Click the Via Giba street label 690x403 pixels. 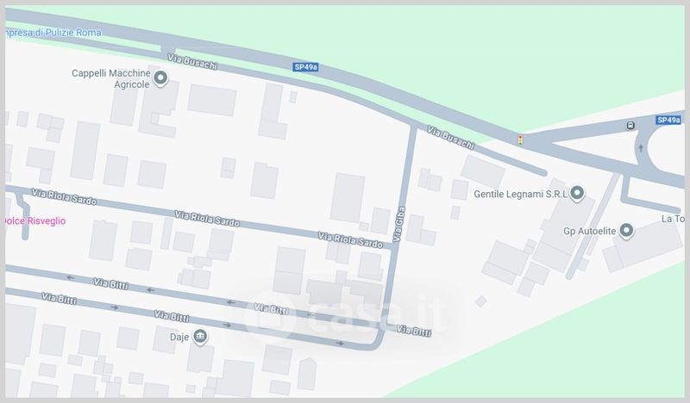pyautogui.click(x=398, y=224)
